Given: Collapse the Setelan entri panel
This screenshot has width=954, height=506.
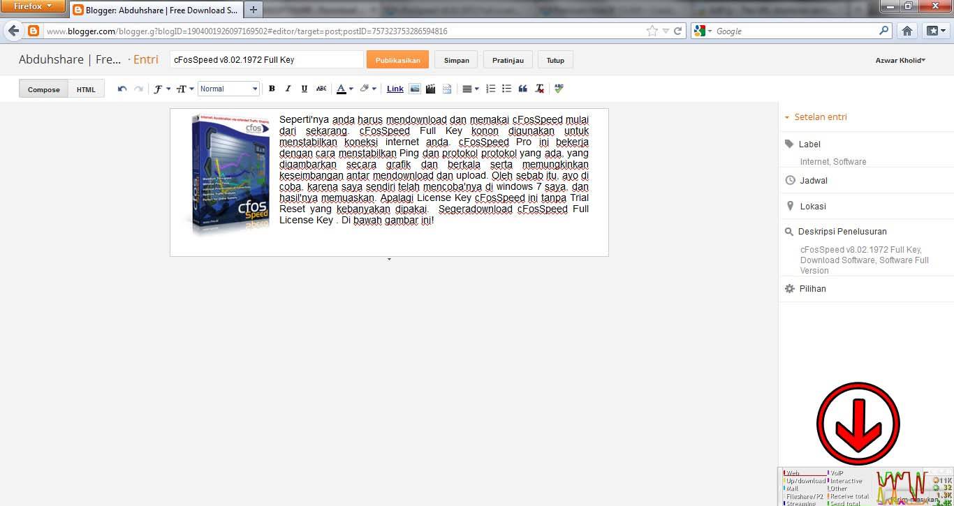Looking at the screenshot, I should coord(816,117).
